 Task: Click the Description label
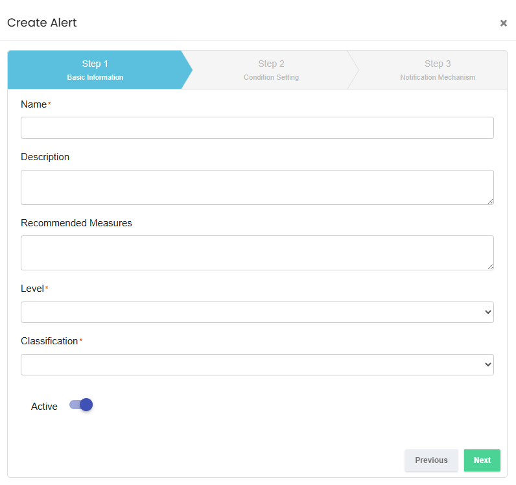[x=45, y=157]
